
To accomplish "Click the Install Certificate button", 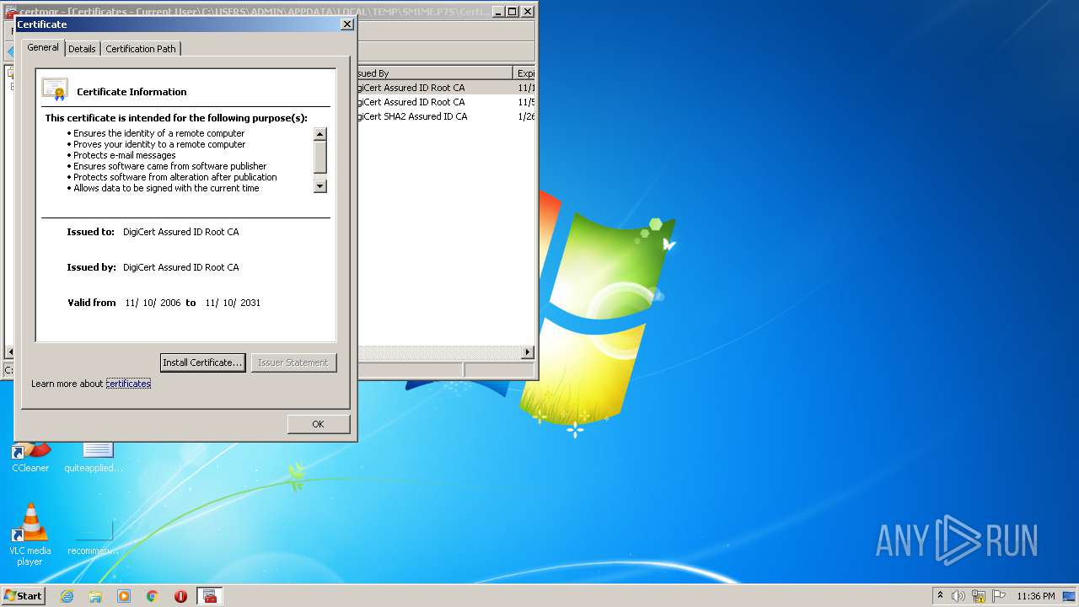I will click(x=202, y=363).
